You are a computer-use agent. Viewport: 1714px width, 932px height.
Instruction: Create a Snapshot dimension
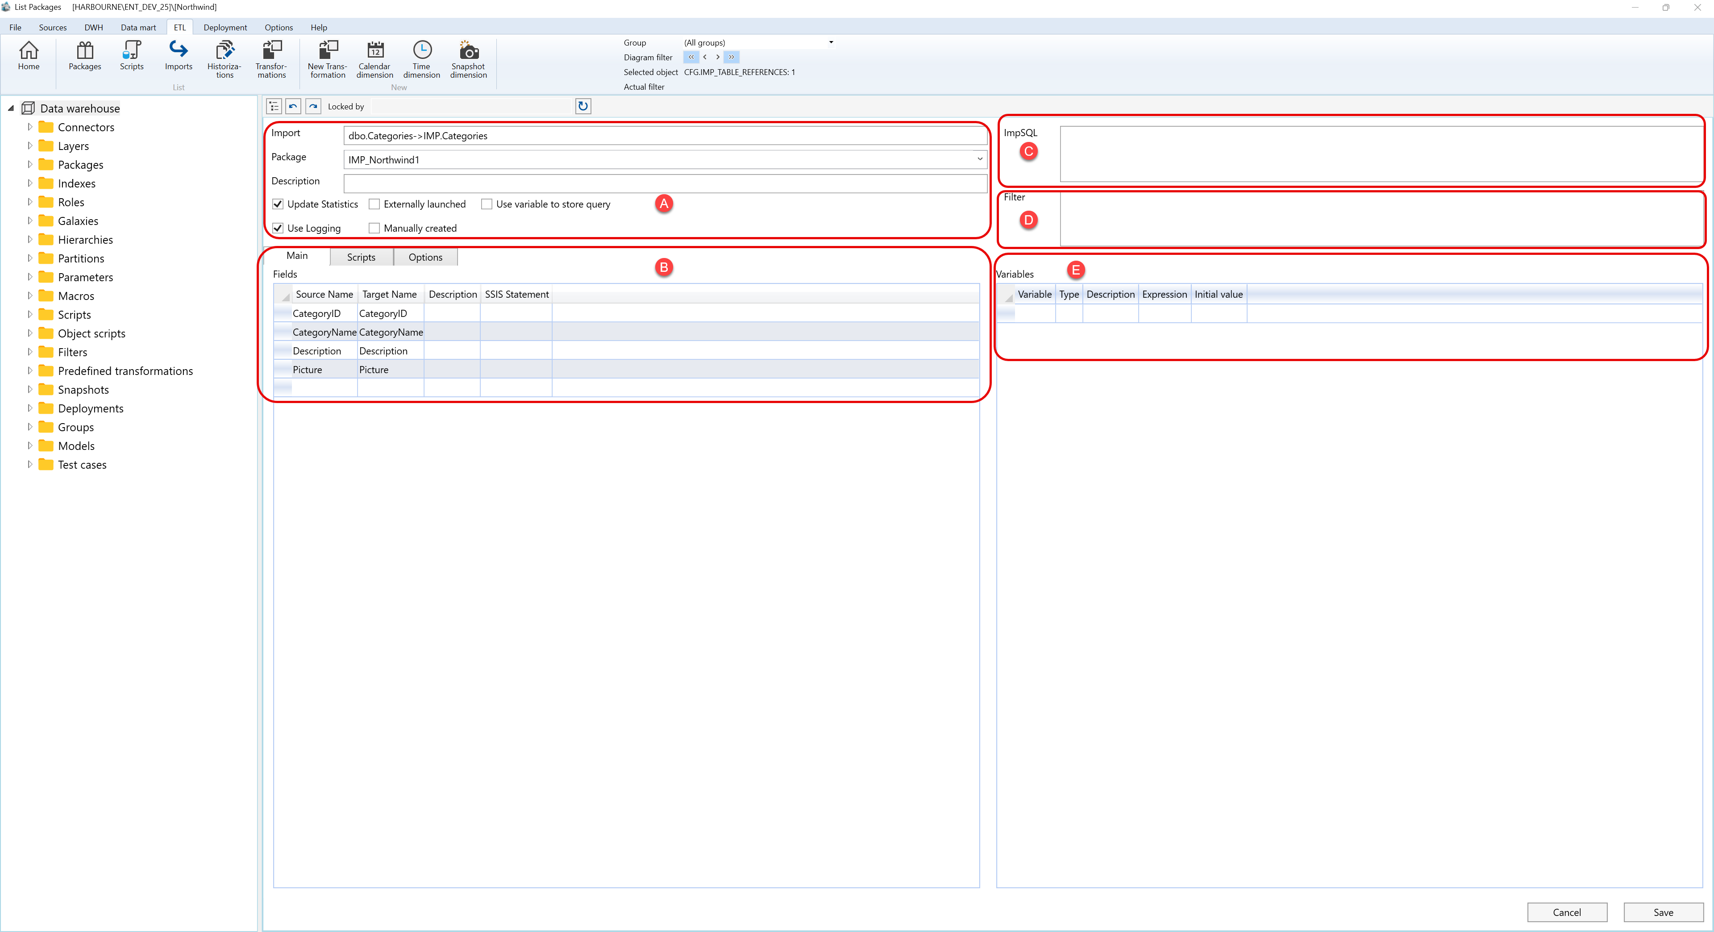[468, 60]
